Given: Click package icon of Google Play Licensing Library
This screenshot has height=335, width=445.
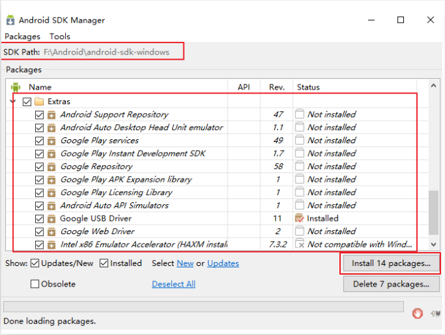Looking at the screenshot, I should (x=51, y=193).
